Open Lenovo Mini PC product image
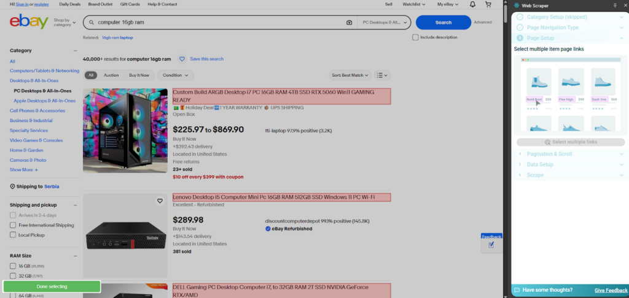Screen dimensions: 629x298 (125, 235)
